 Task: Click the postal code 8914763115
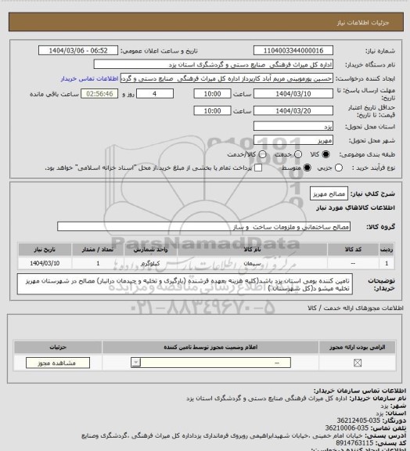tap(354, 443)
